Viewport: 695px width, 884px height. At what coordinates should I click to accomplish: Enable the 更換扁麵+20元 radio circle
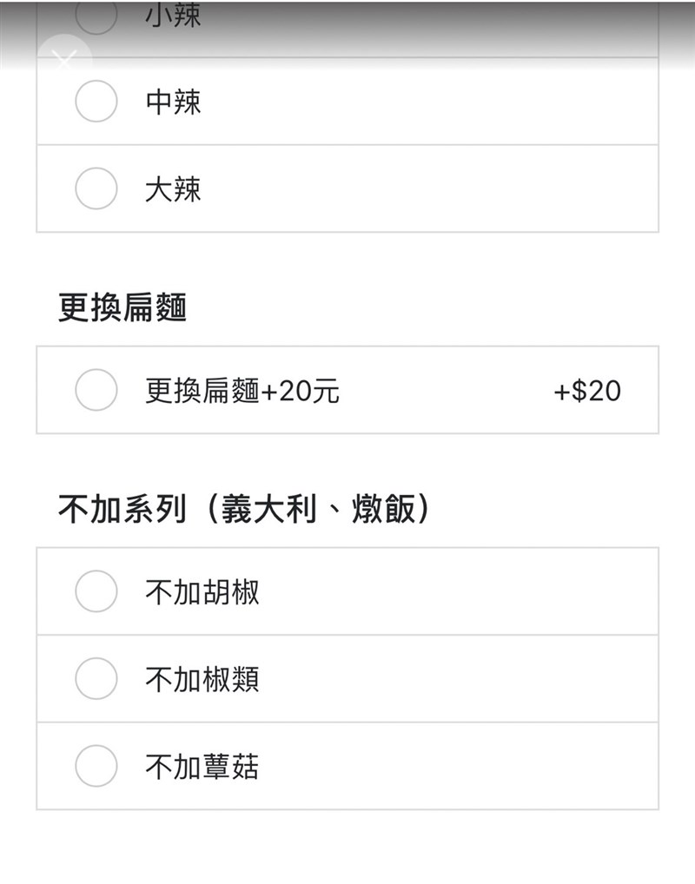[96, 390]
